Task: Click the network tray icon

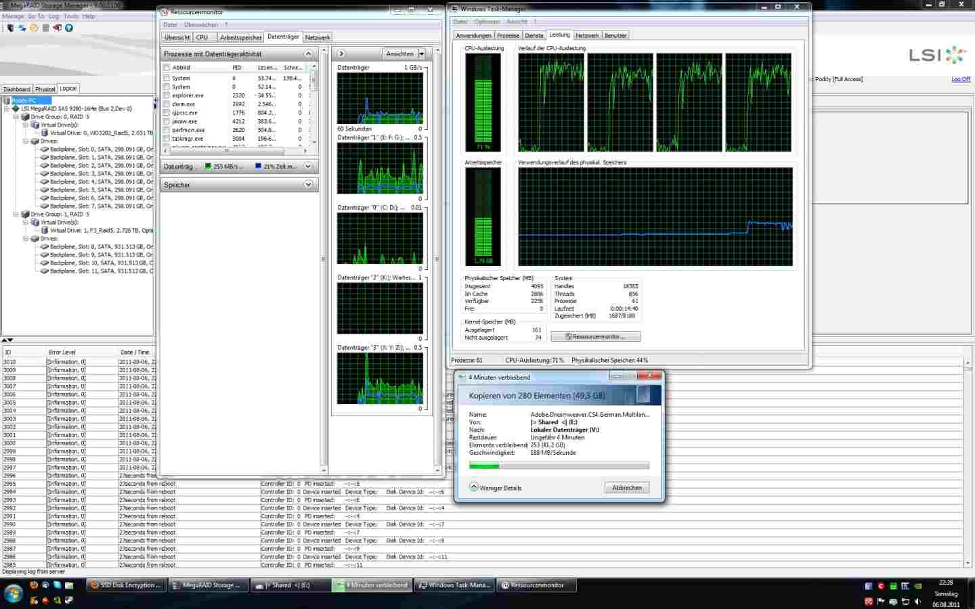Action: (905, 601)
